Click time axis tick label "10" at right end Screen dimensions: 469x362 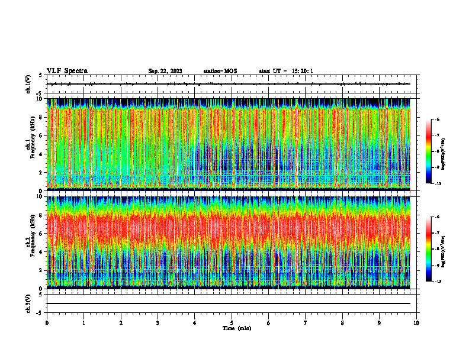click(416, 323)
